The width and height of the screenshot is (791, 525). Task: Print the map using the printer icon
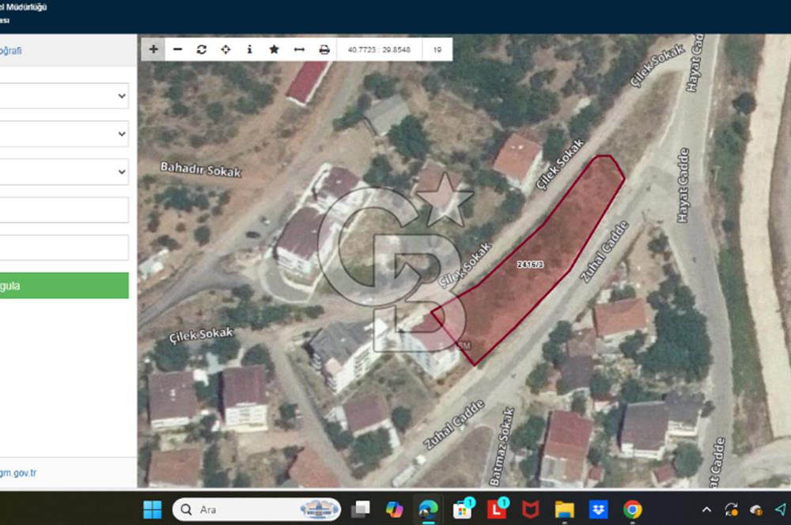(x=324, y=49)
